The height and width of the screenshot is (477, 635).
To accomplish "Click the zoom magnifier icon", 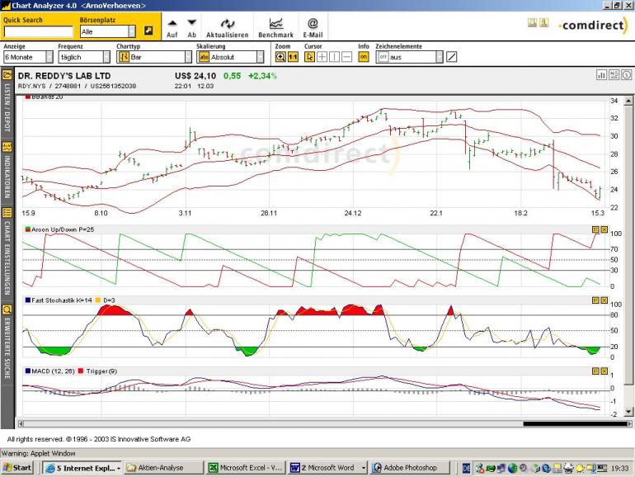I will click(x=280, y=57).
